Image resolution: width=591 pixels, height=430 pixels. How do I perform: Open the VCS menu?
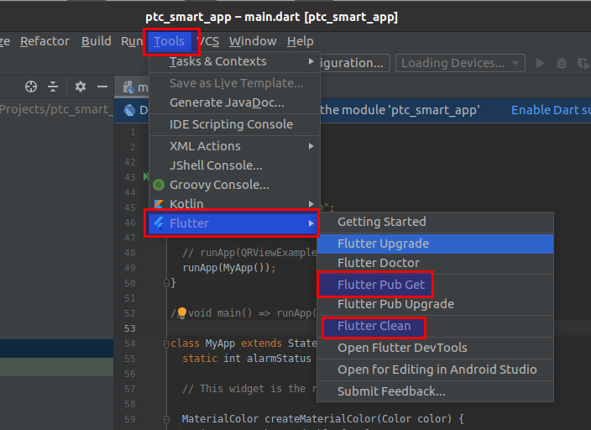click(x=208, y=41)
